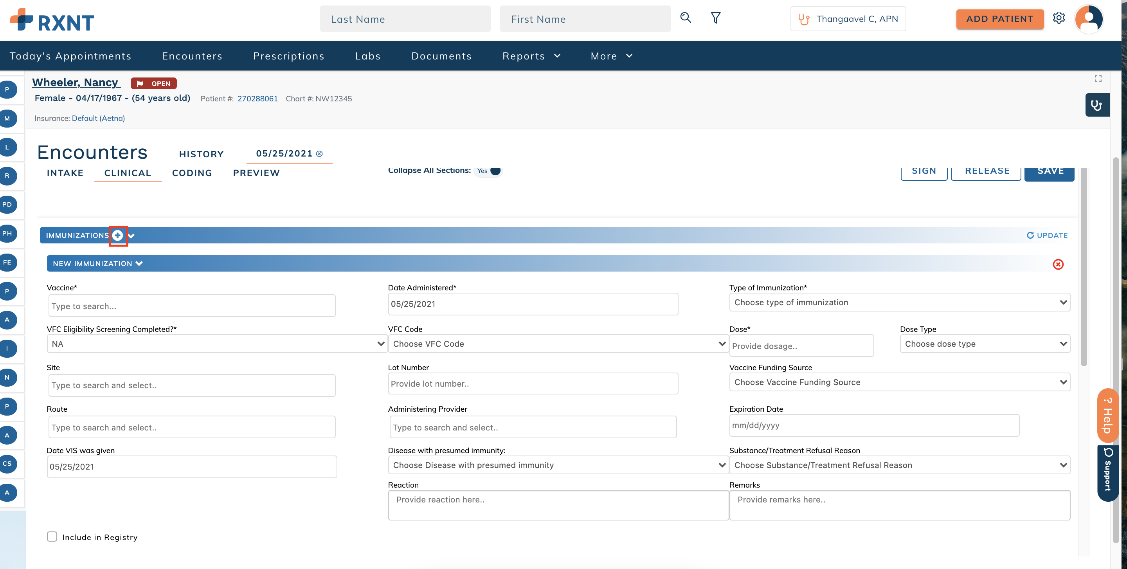Click the Last Name search field

405,19
